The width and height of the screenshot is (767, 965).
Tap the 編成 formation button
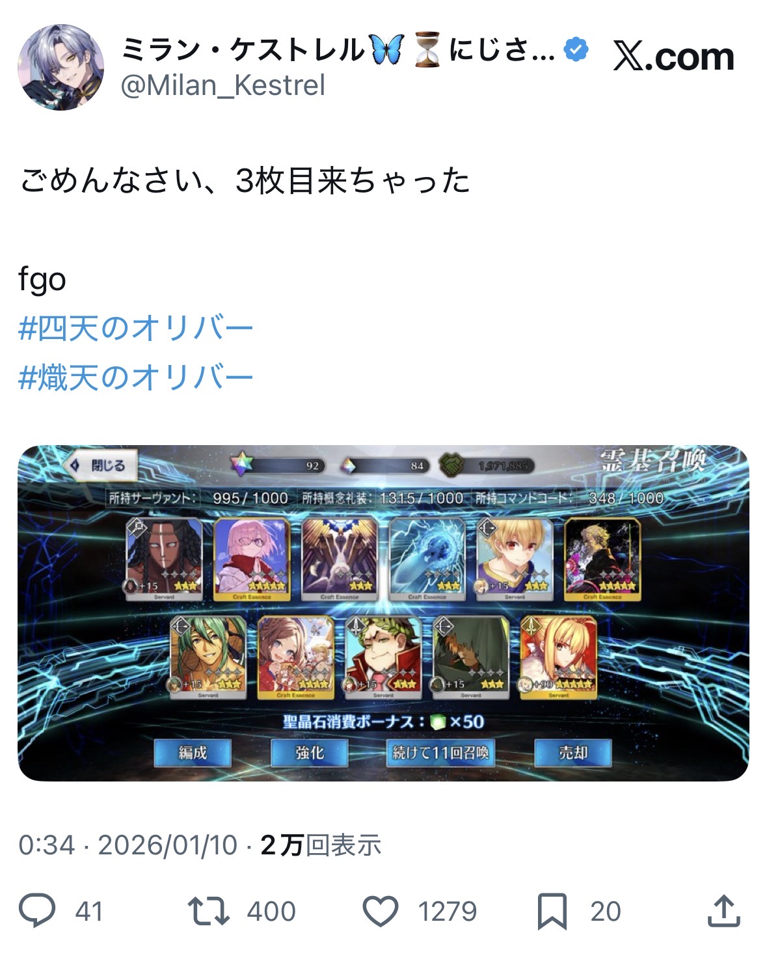[x=193, y=753]
